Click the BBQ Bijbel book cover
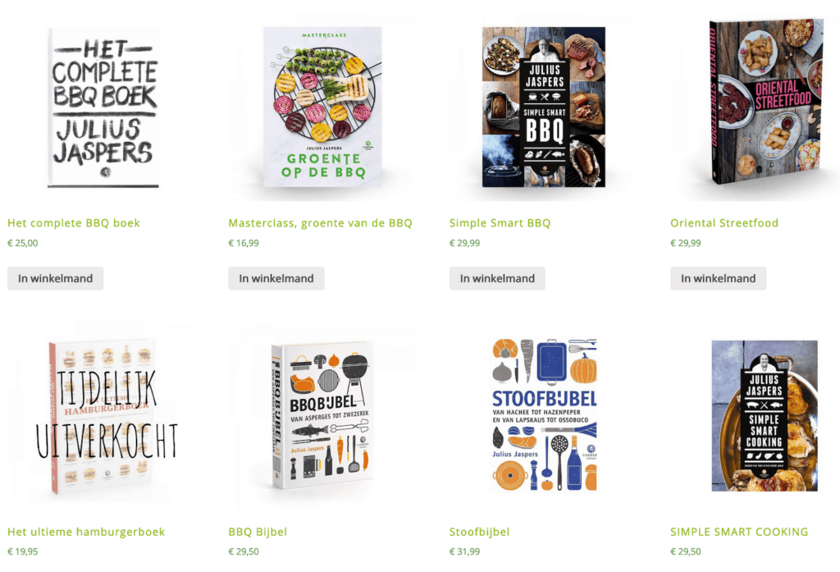 pos(322,416)
